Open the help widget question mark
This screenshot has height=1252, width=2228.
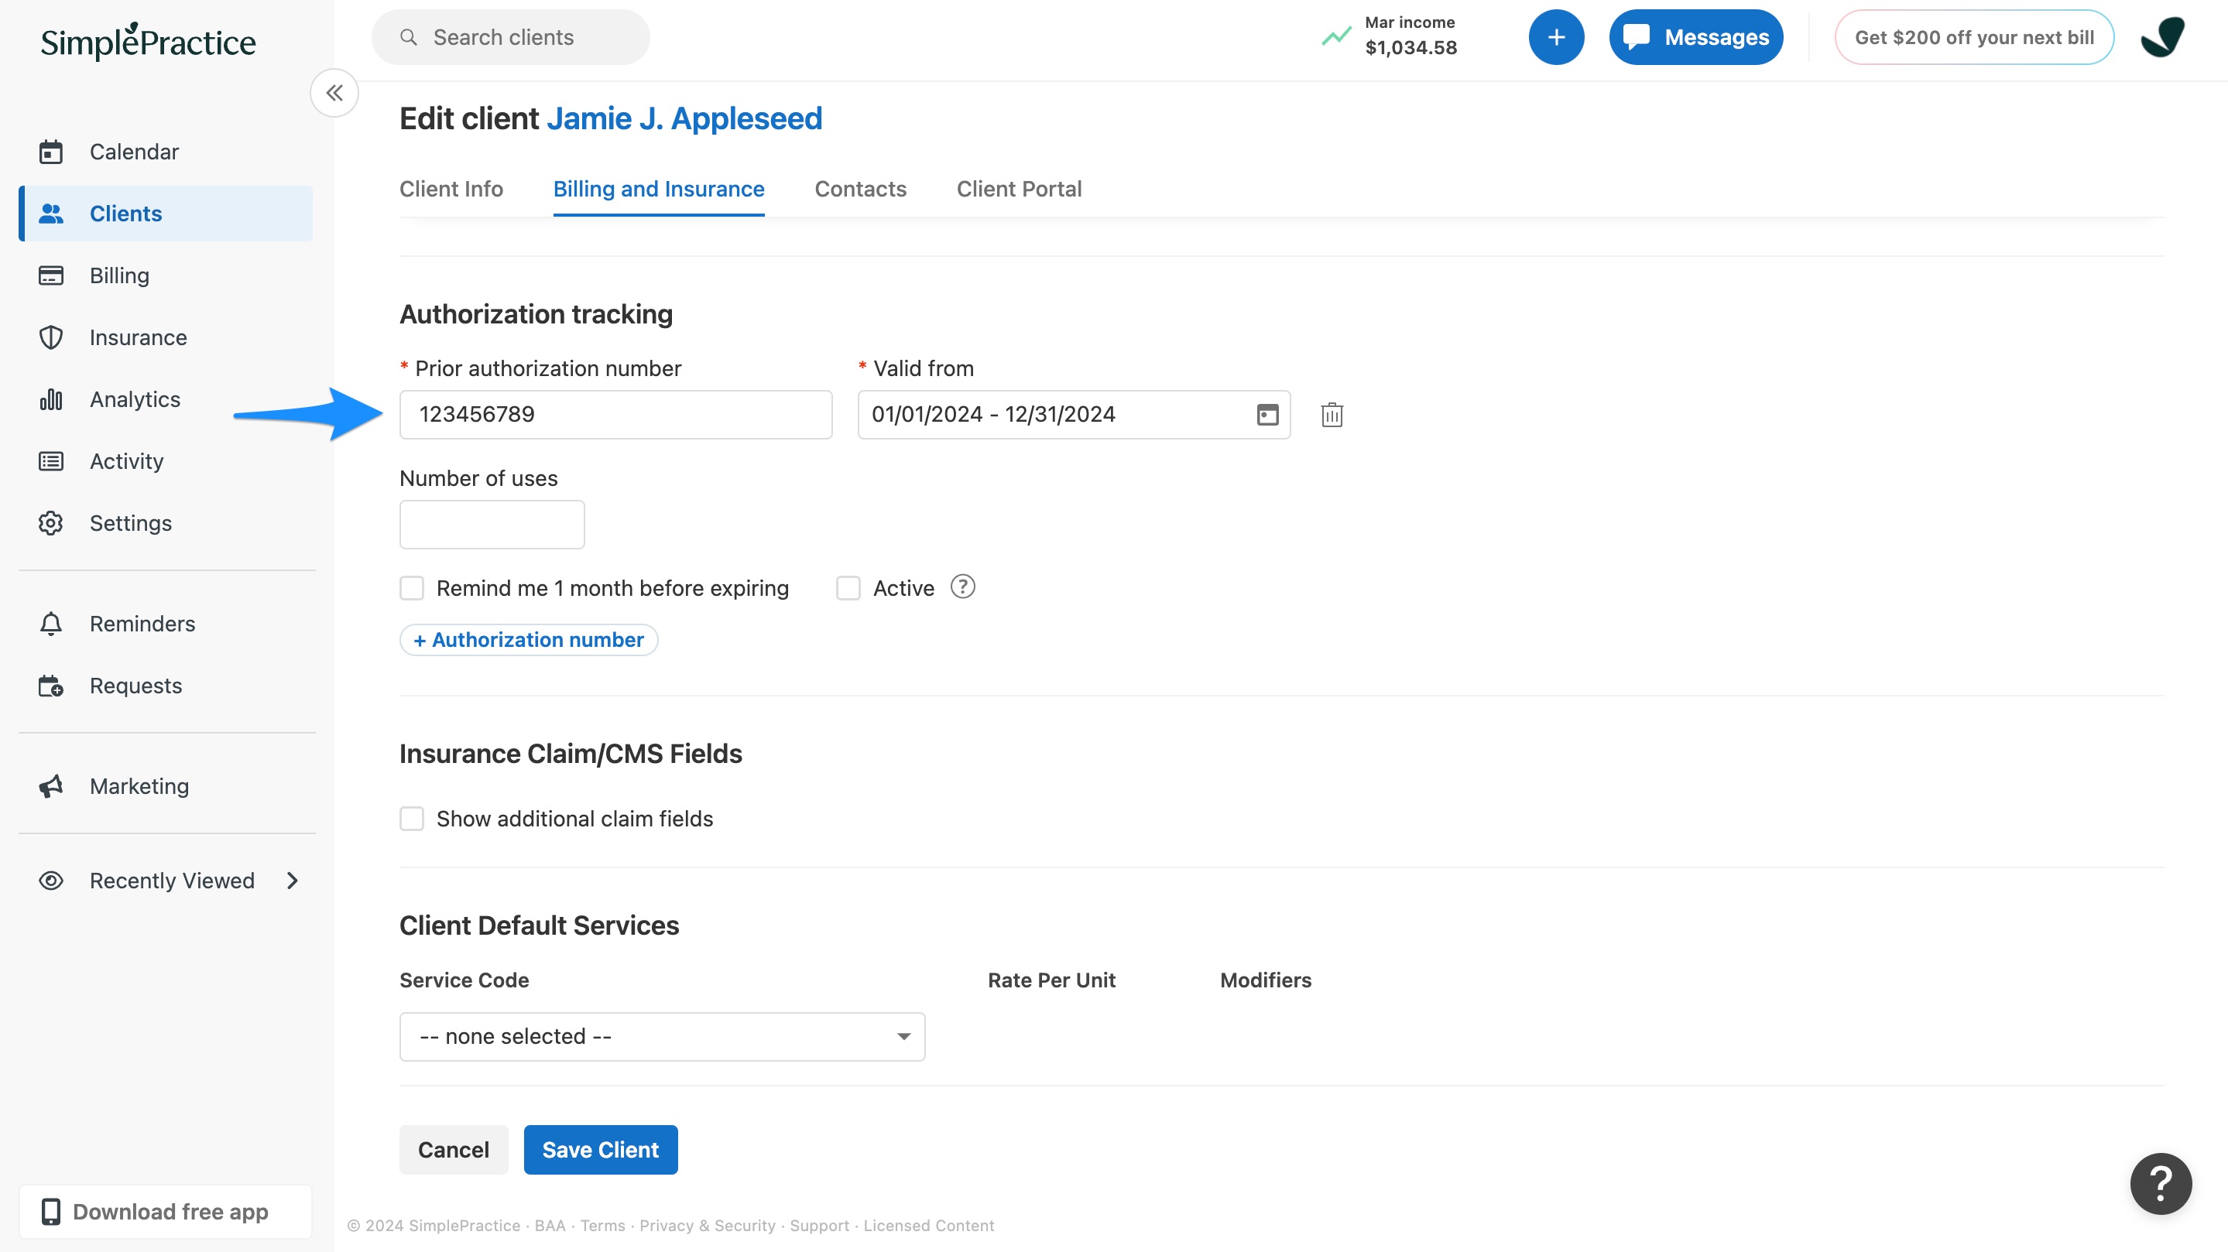(2161, 1183)
